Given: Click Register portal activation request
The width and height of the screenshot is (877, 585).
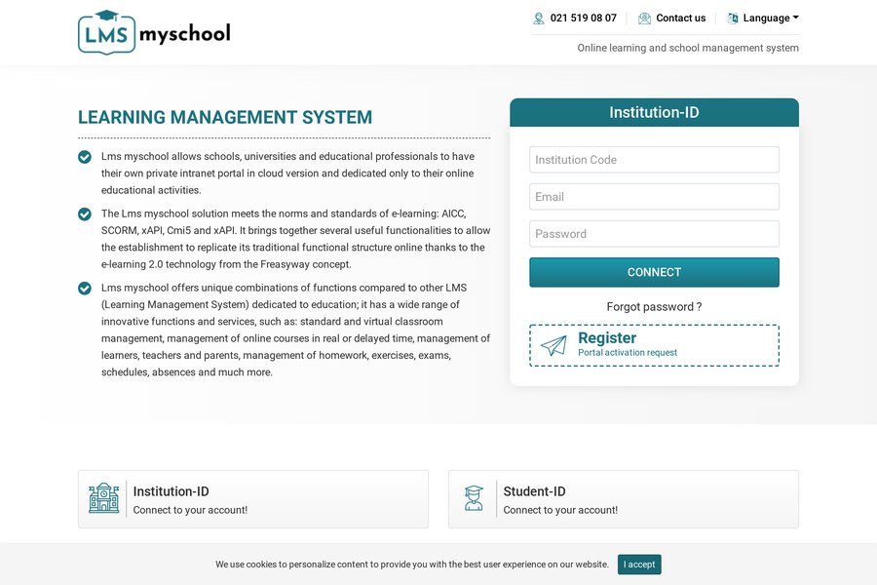Looking at the screenshot, I should (654, 345).
